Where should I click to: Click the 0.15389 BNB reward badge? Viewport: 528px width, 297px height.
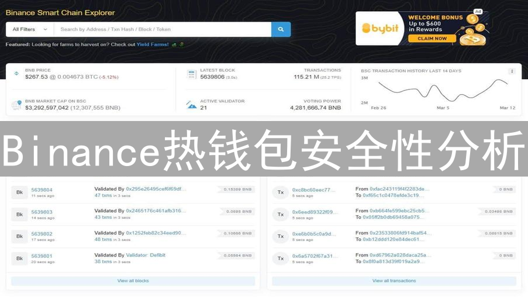pos(237,189)
